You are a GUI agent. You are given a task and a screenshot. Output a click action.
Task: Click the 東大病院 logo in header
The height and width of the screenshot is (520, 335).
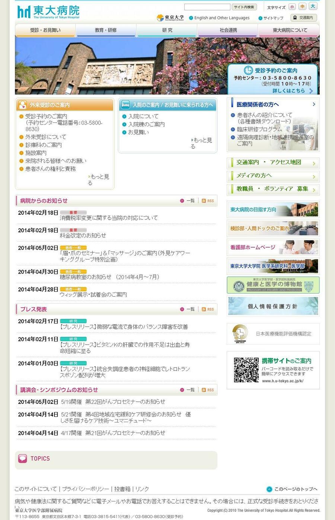[x=48, y=12]
